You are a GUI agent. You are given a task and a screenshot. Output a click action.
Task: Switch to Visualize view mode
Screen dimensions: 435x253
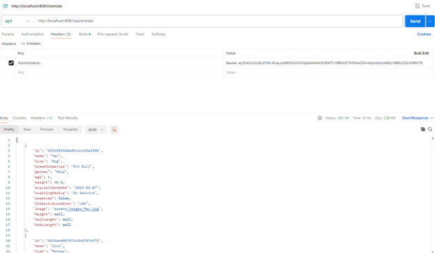tap(70, 129)
